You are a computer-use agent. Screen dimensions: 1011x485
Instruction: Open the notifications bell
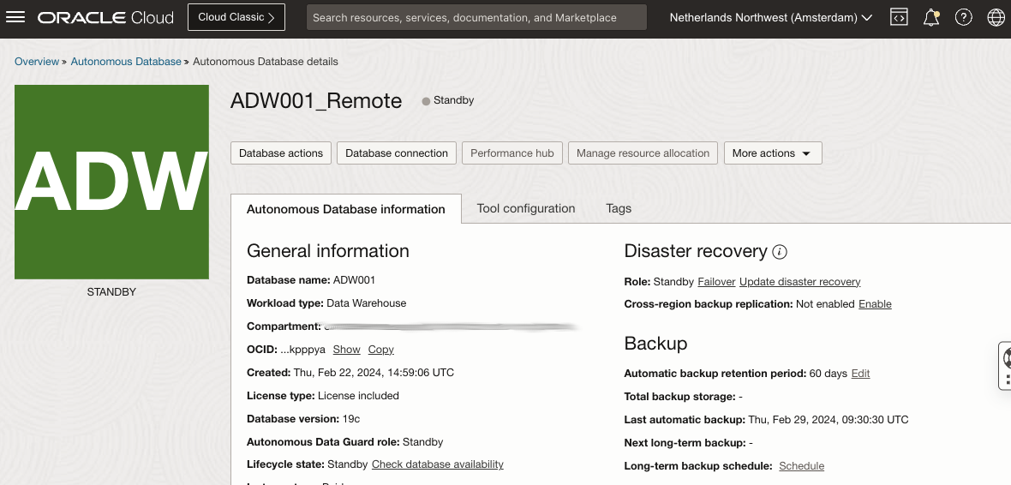pyautogui.click(x=931, y=17)
